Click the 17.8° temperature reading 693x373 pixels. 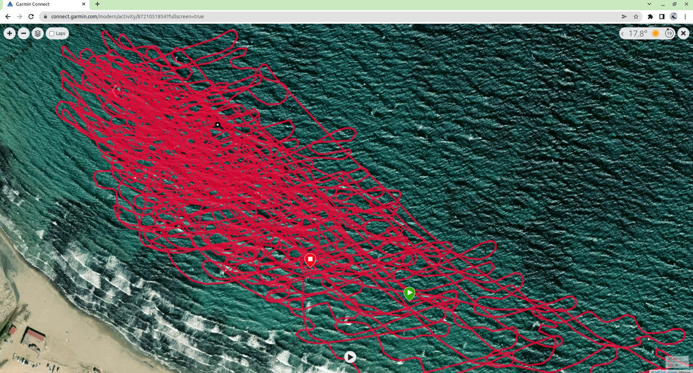(638, 34)
